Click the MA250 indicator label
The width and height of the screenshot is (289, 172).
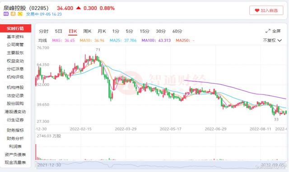pos(185,41)
